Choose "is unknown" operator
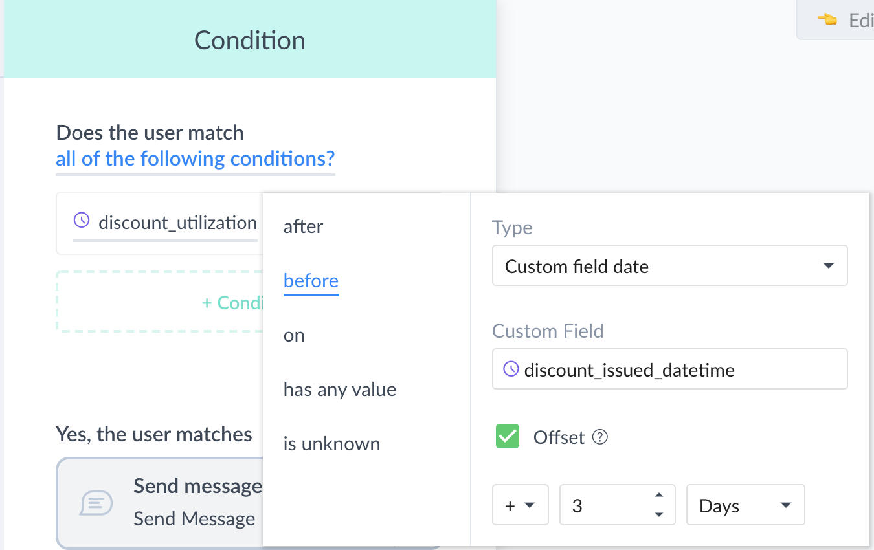 [331, 444]
